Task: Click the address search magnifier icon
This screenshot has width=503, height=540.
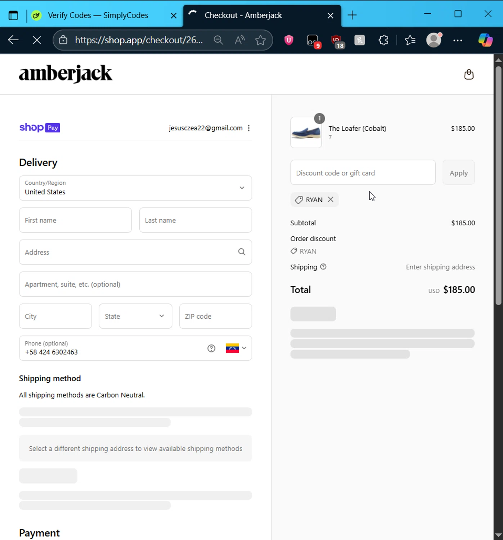Action: (242, 252)
